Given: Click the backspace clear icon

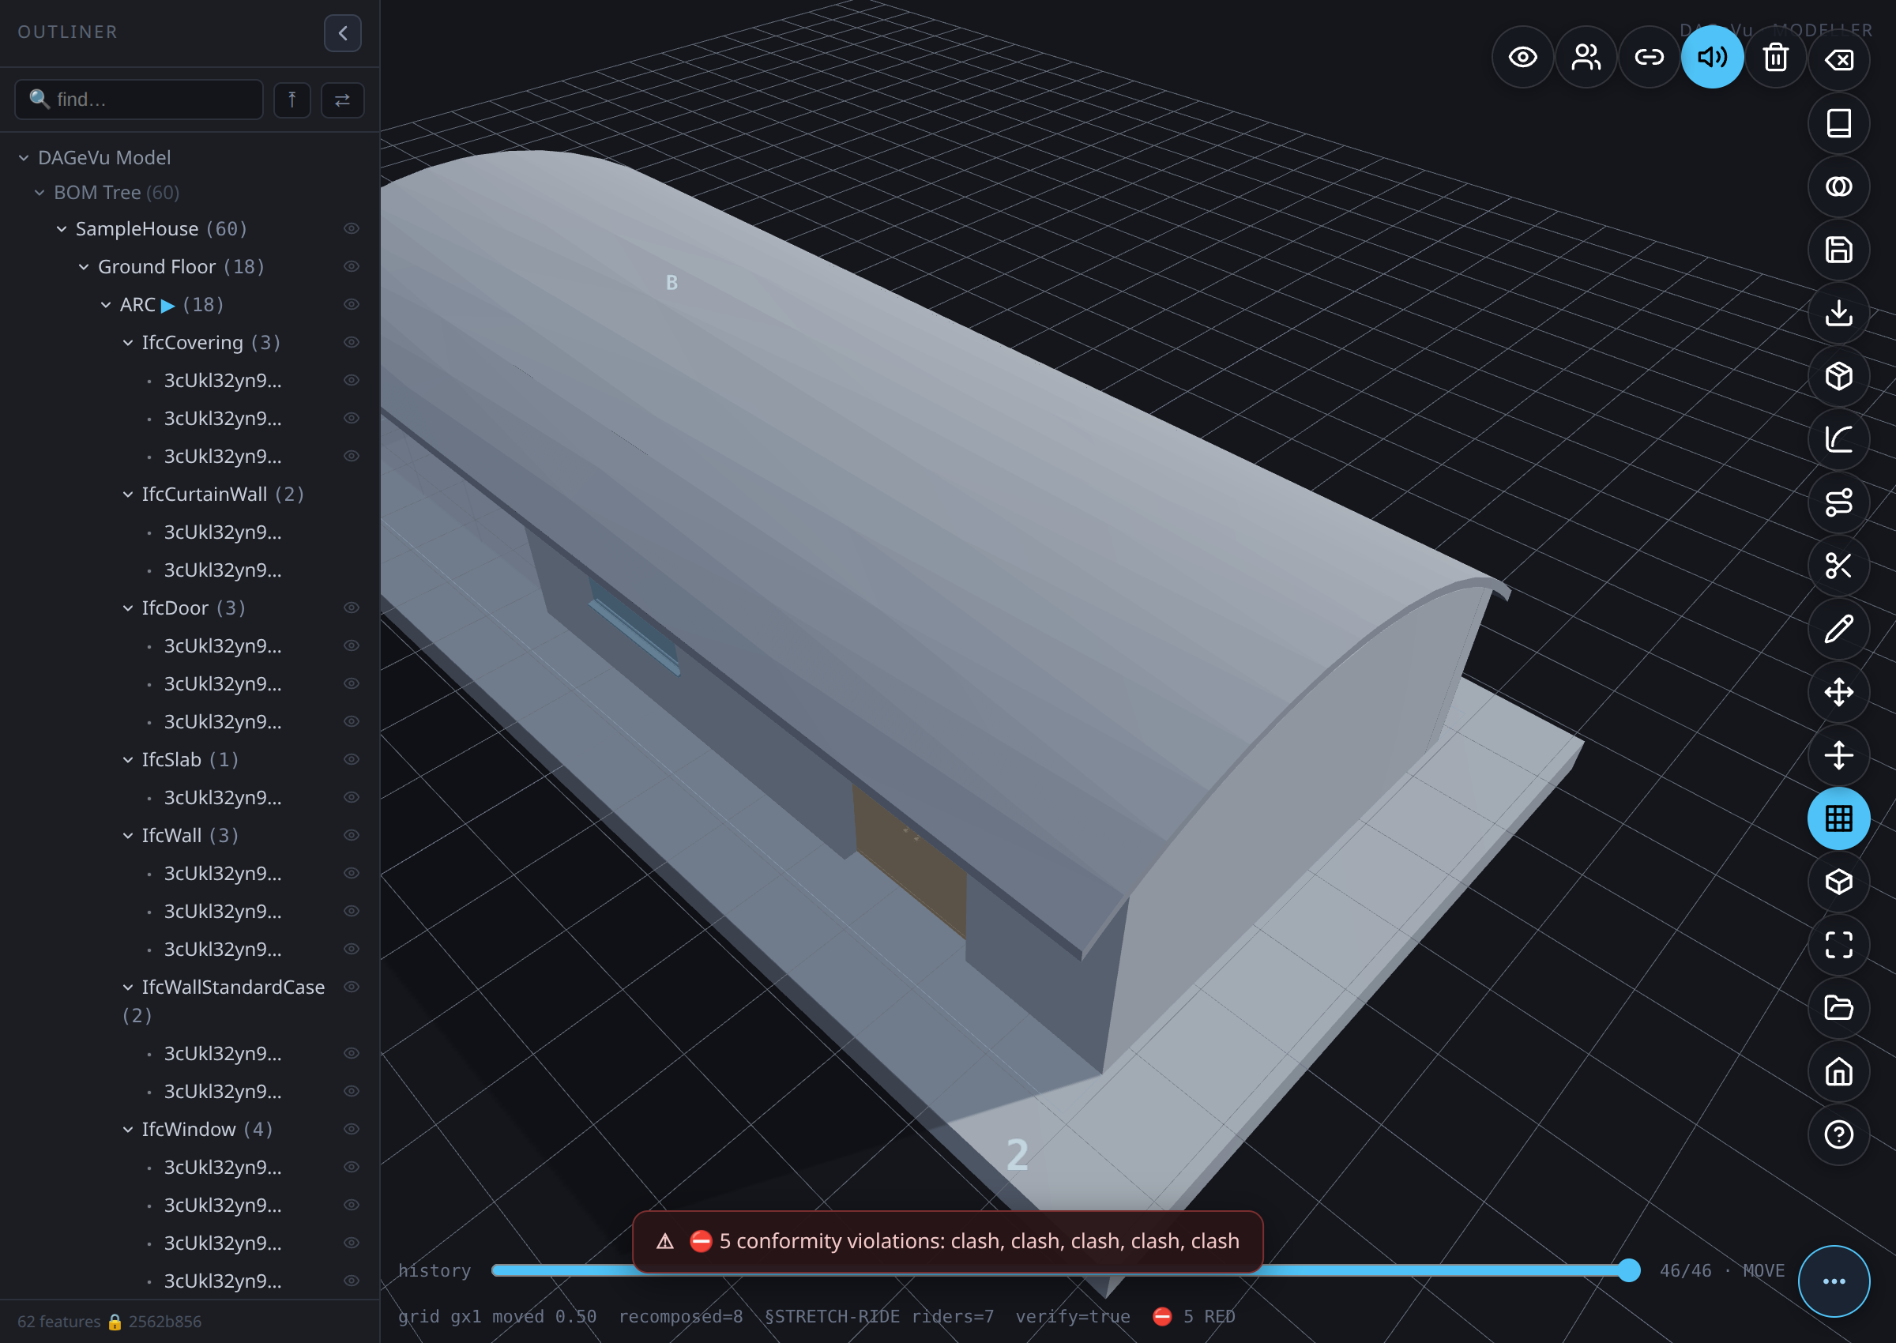Looking at the screenshot, I should coord(1838,59).
